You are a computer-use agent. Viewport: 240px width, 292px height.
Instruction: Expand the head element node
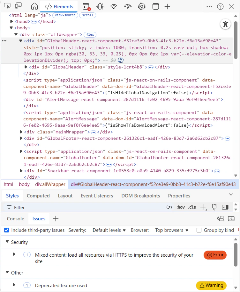[x=11, y=21]
